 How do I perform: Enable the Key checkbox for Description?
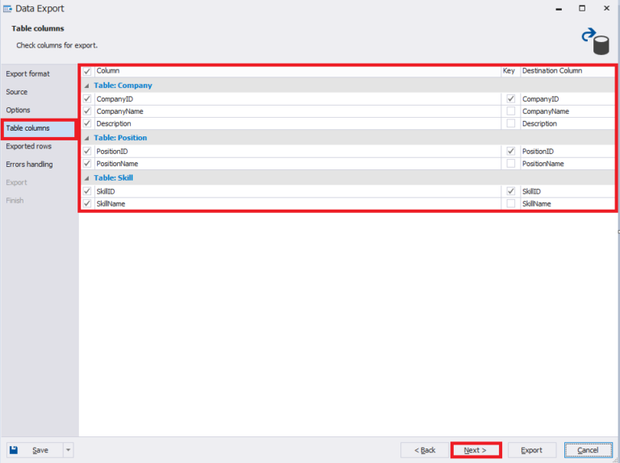pos(511,123)
